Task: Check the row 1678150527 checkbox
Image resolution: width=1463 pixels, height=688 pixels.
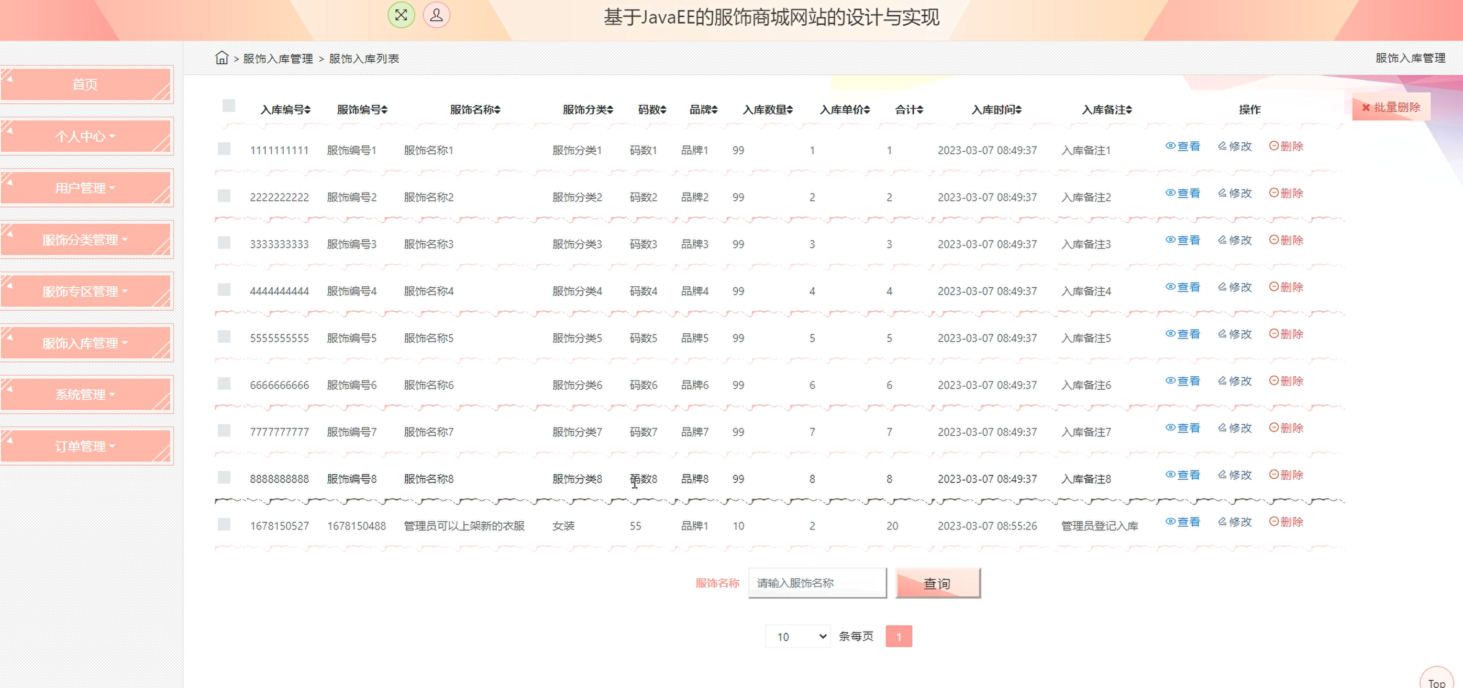Action: [224, 525]
